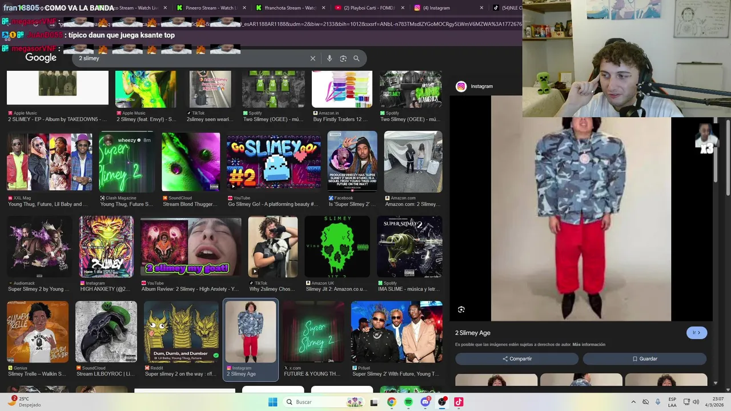Clear the Google search box text

click(313, 58)
